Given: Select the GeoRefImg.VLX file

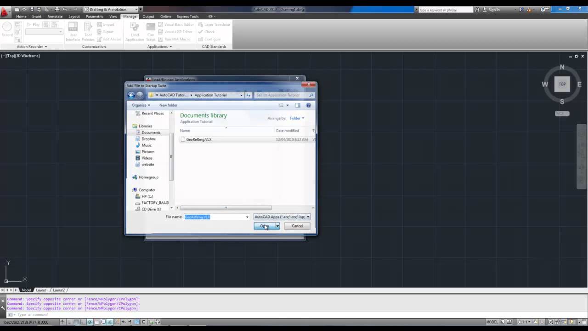Looking at the screenshot, I should pos(199,139).
